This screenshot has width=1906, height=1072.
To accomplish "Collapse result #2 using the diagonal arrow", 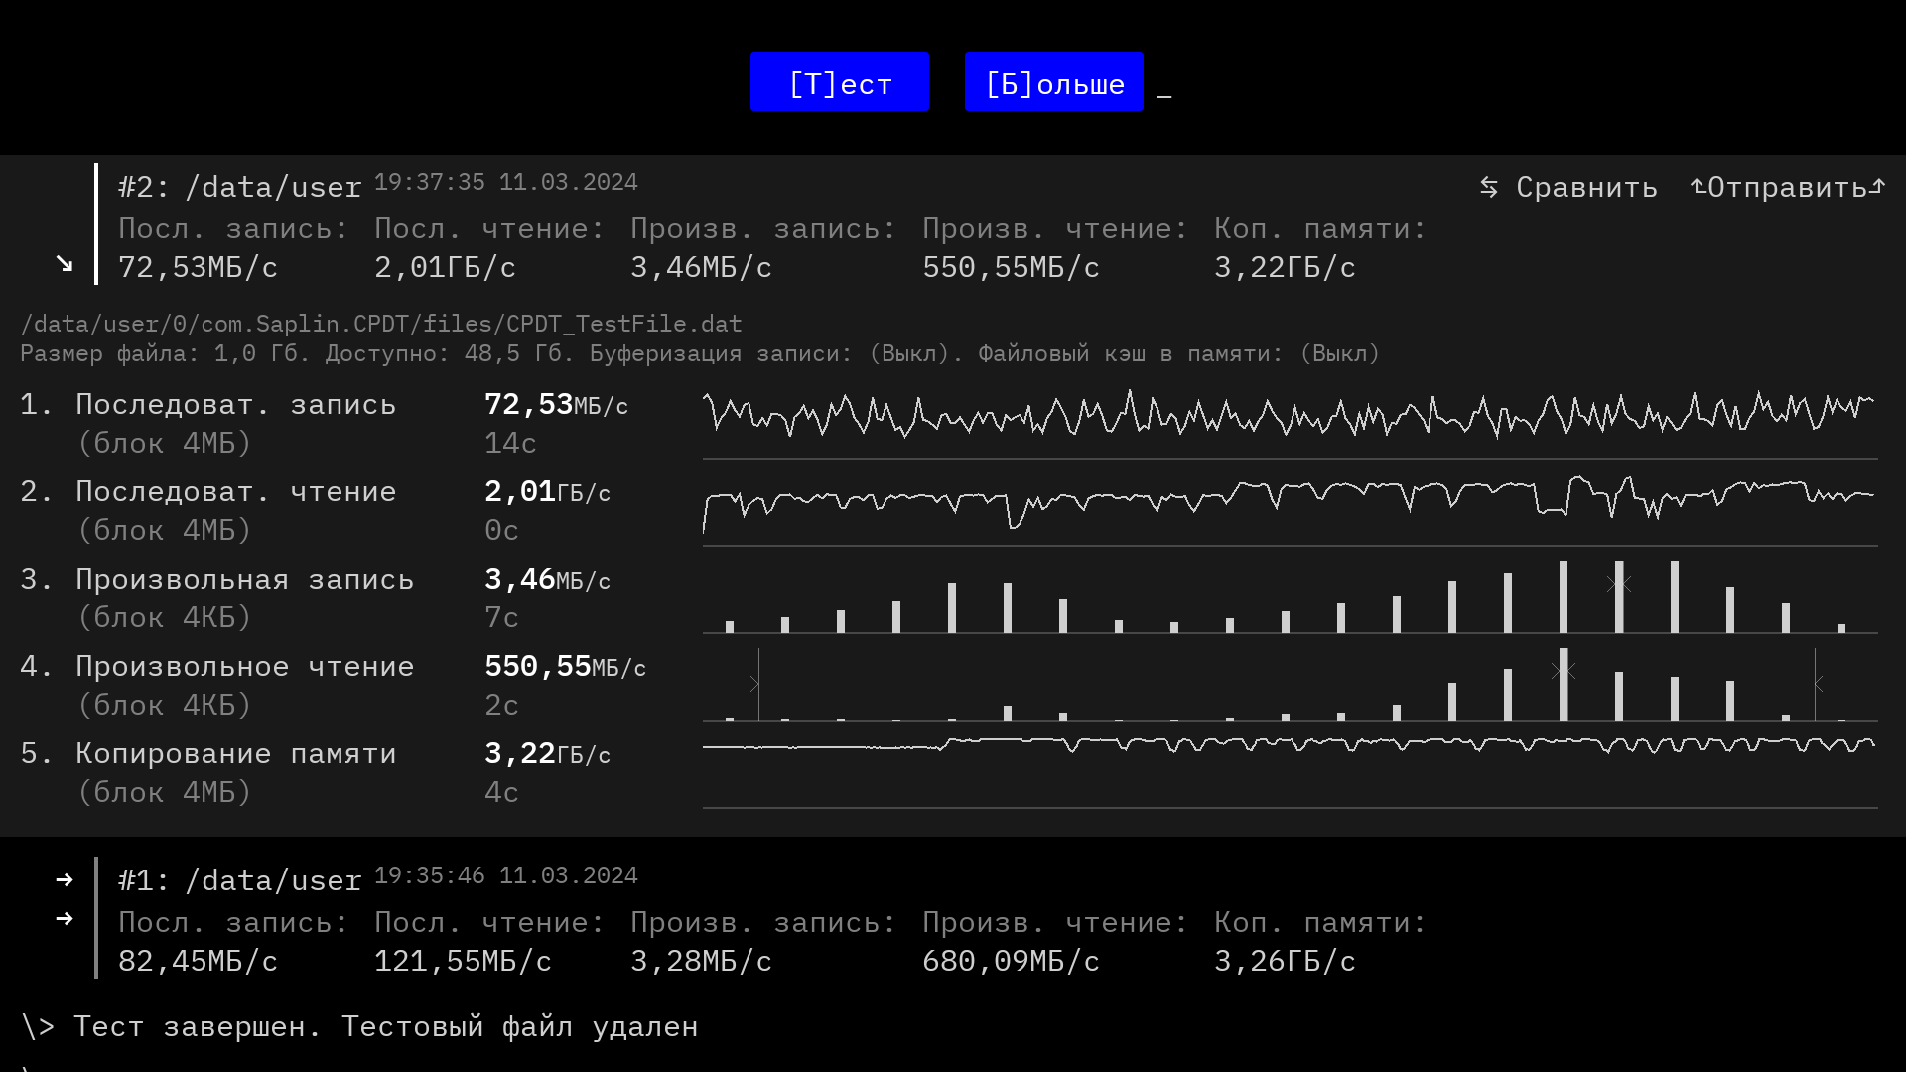I will (x=65, y=264).
